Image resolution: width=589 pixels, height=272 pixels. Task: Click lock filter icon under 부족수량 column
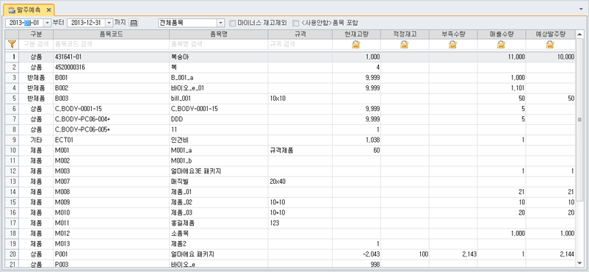click(x=452, y=45)
